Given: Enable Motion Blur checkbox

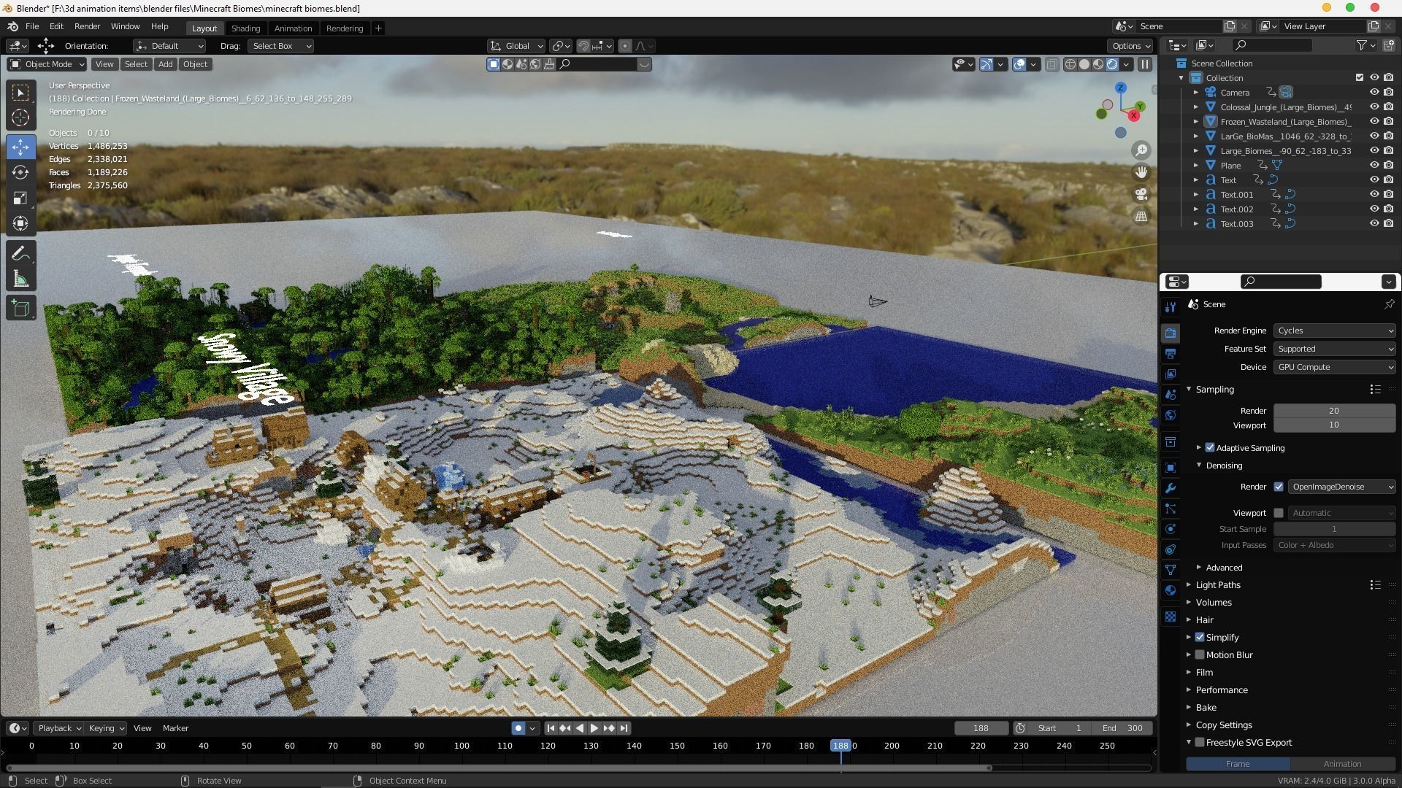Looking at the screenshot, I should (x=1200, y=655).
